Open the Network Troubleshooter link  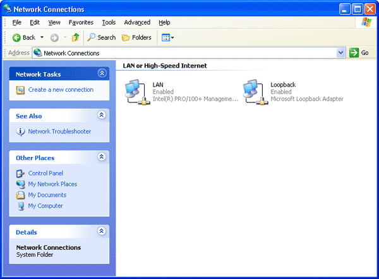(x=59, y=131)
